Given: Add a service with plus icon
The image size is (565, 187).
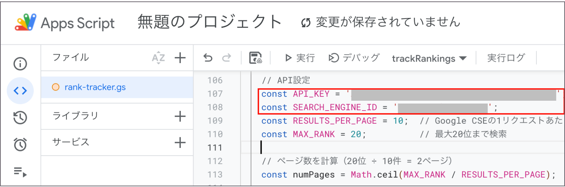Looking at the screenshot, I should (180, 143).
